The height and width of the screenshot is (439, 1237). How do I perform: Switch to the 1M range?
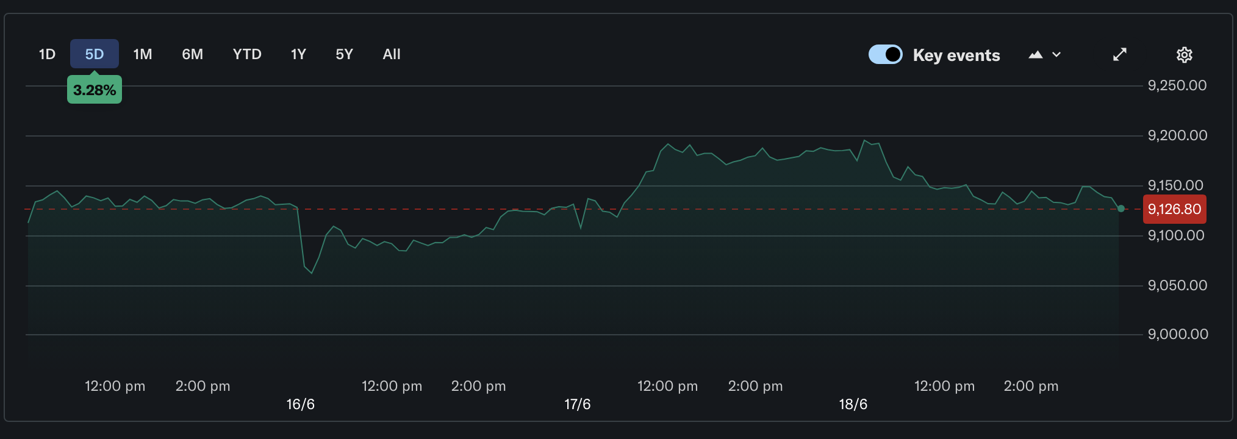point(143,54)
